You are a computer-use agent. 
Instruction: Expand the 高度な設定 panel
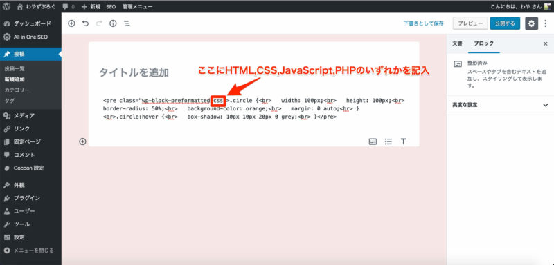pos(500,105)
